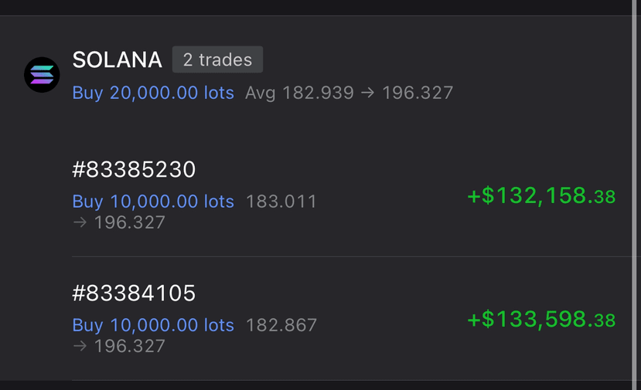641x390 pixels.
Task: Collapse the 2 trades badge
Action: 217,59
